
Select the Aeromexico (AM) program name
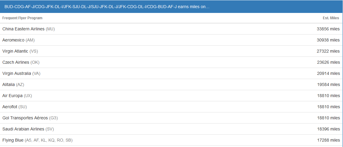pos(18,40)
